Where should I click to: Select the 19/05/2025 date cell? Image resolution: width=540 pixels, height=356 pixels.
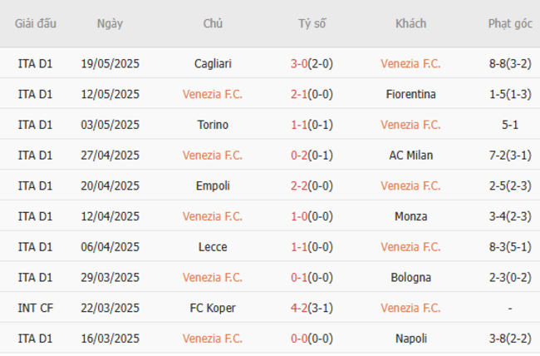pyautogui.click(x=110, y=64)
